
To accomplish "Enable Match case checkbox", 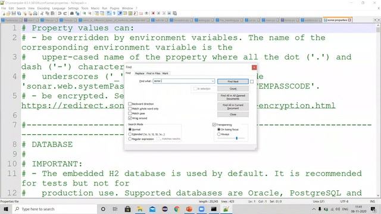I will point(130,114).
